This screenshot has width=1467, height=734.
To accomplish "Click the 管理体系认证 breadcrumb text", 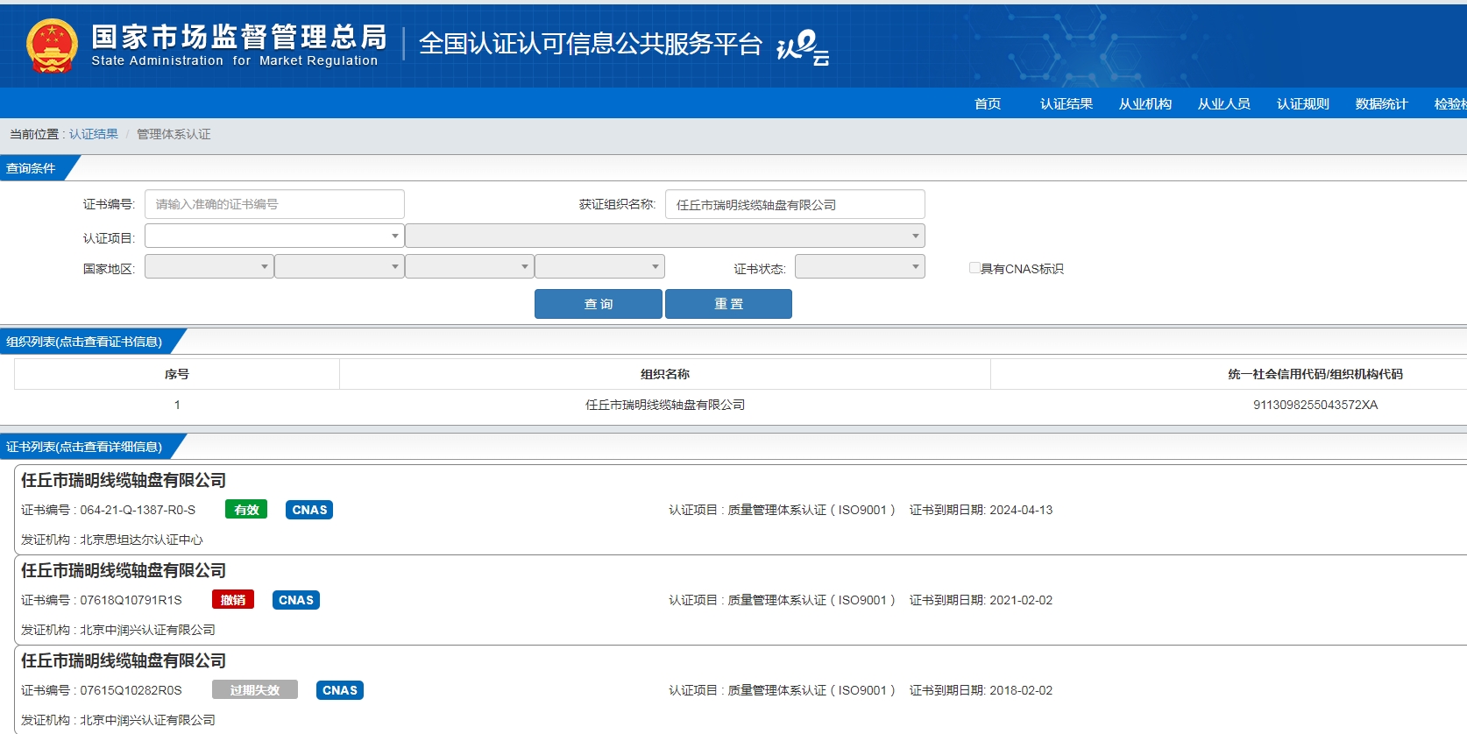I will coord(174,134).
